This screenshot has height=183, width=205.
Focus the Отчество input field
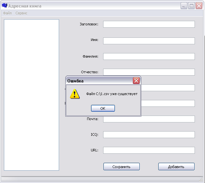point(149,72)
